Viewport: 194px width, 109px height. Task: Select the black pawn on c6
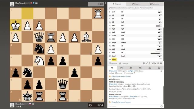(x=75, y=72)
